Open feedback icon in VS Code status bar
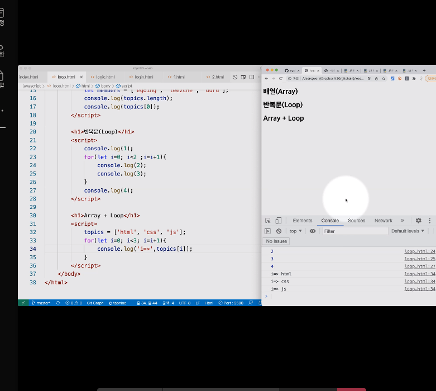This screenshot has height=391, width=436. [x=251, y=303]
